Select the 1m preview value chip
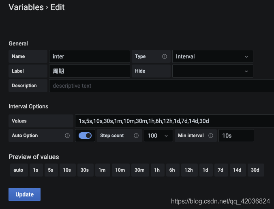274x209 pixels. (103, 170)
